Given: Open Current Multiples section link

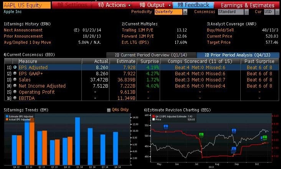Looking at the screenshot, I should pyautogui.click(x=140, y=24).
